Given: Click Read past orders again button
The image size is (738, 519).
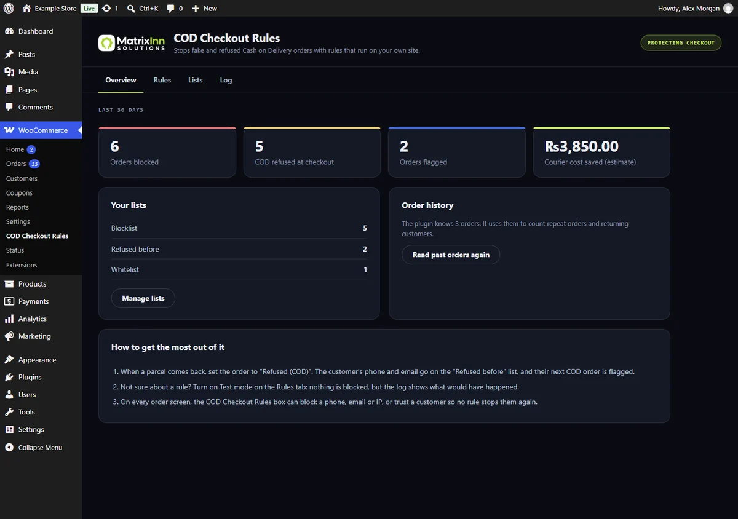Looking at the screenshot, I should pos(451,255).
